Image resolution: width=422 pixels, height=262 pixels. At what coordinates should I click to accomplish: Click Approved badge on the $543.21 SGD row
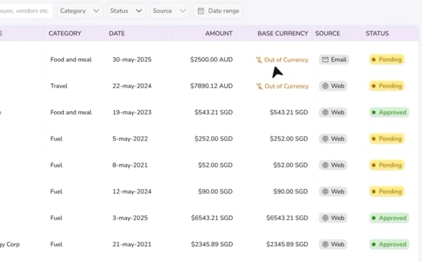(389, 112)
